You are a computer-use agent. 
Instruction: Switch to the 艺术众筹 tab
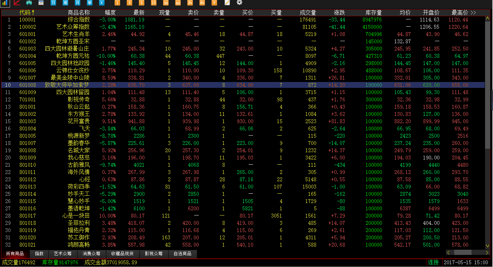63,254
